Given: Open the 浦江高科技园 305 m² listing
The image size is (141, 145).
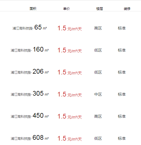Looking at the screenshot, I should tap(29, 94).
